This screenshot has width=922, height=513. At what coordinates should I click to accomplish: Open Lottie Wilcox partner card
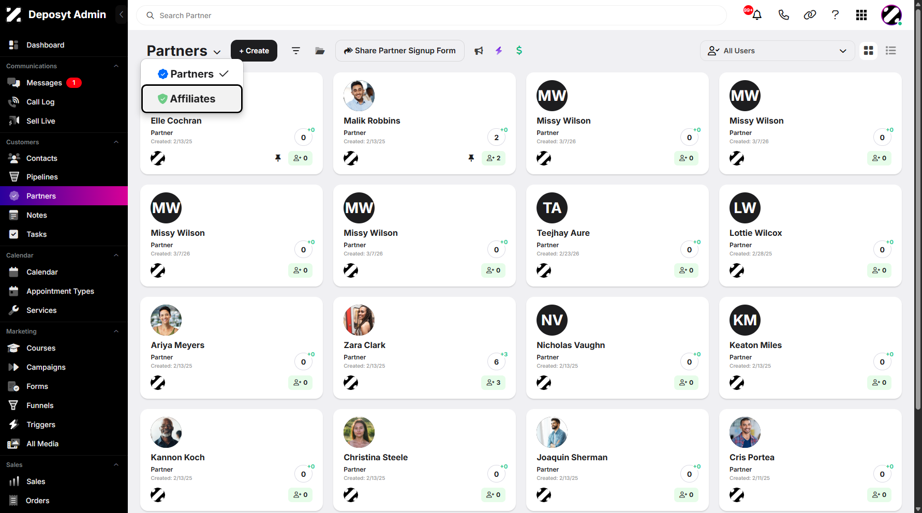(810, 235)
